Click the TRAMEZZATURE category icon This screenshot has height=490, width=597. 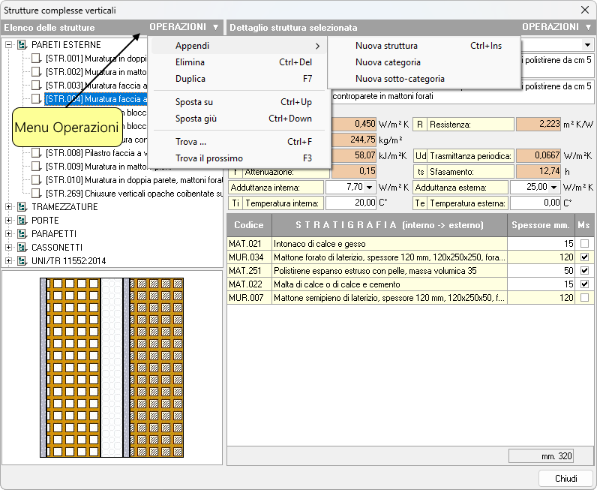(x=22, y=207)
